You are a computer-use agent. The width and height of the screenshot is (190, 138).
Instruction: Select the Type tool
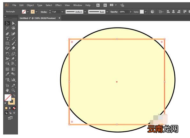tap(7, 39)
